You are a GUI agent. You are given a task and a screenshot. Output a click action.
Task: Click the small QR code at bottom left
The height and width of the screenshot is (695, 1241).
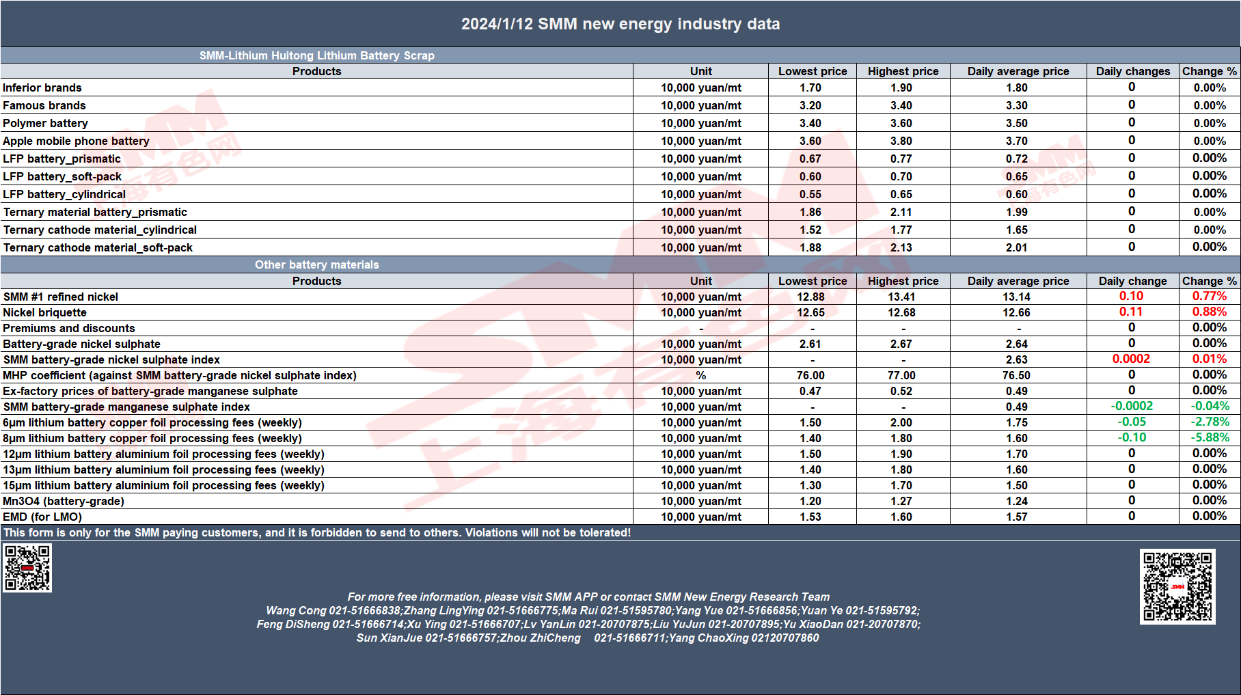point(27,567)
